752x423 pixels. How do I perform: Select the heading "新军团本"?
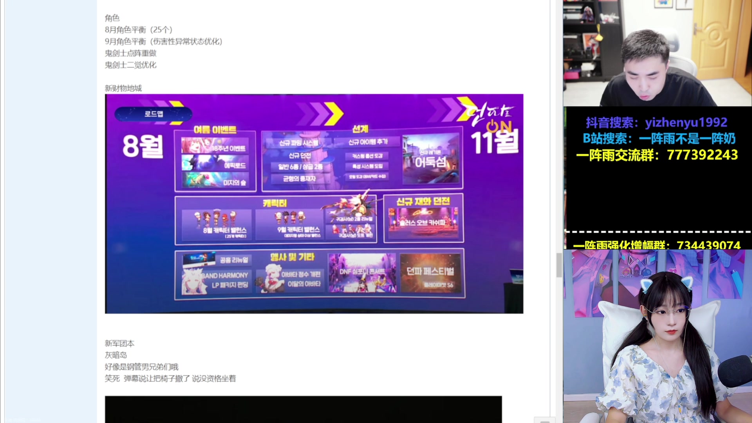119,343
